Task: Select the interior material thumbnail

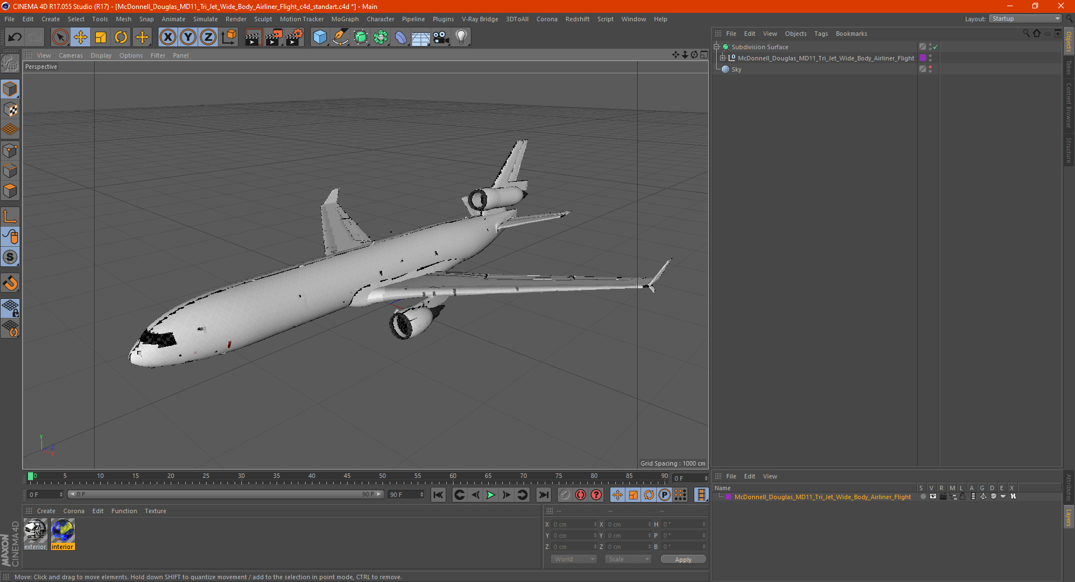Action: pyautogui.click(x=63, y=534)
